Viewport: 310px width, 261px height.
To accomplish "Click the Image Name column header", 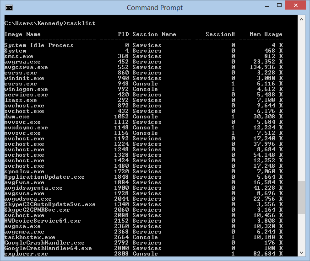I will click(x=22, y=34).
